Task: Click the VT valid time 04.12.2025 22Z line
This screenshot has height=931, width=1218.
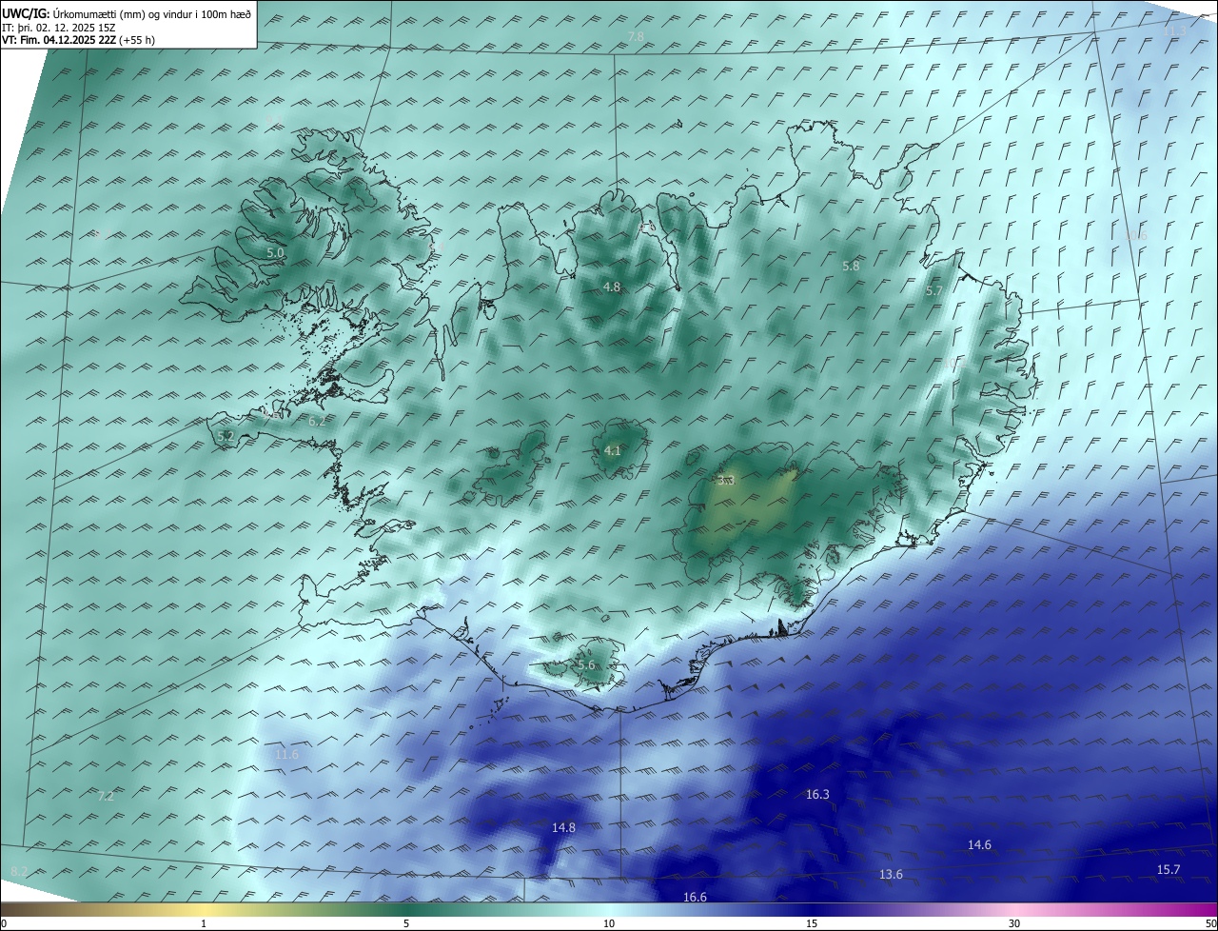Action: click(x=78, y=41)
